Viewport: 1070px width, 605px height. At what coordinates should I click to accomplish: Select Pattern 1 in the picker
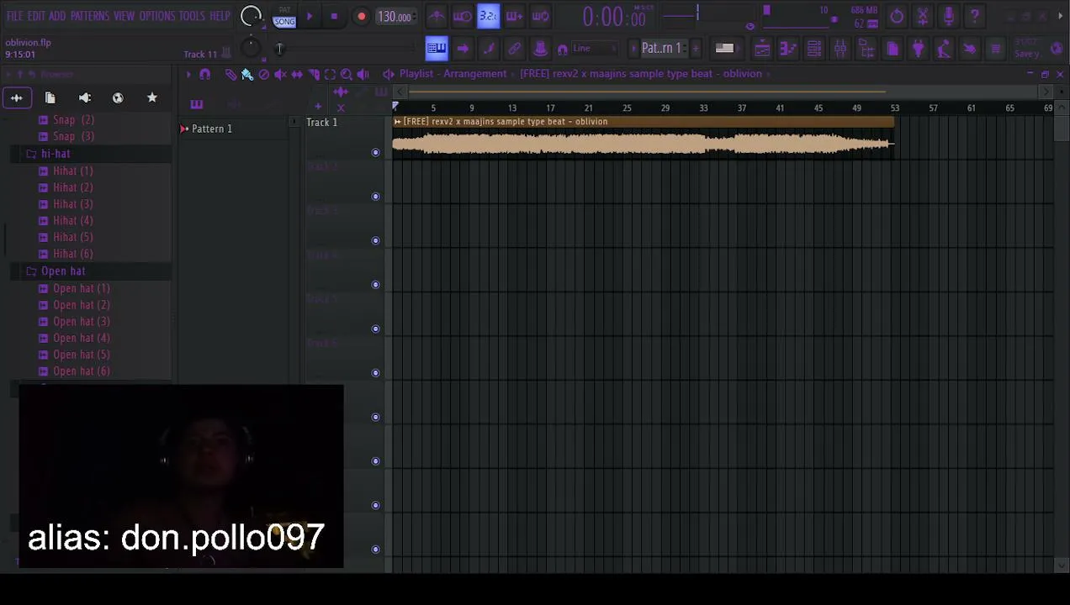pyautogui.click(x=211, y=129)
